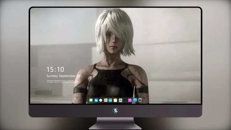Image resolution: width=231 pixels, height=130 pixels.
Task: Click the 15:10 clock widget
Action: click(x=55, y=69)
